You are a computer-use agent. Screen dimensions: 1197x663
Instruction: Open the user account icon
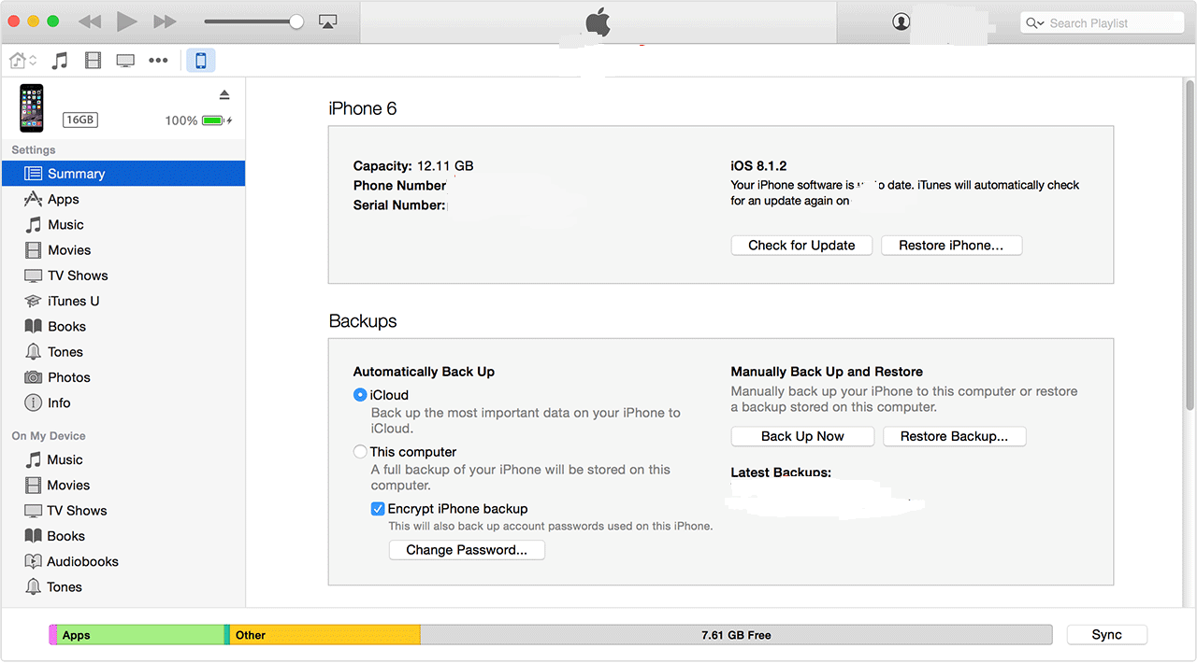coord(901,21)
